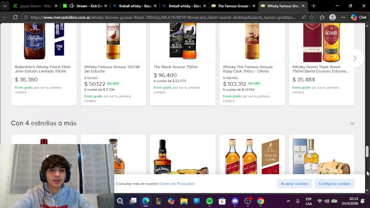Click the scrollbar down arrow
This screenshot has height=208, width=370.
tap(367, 190)
